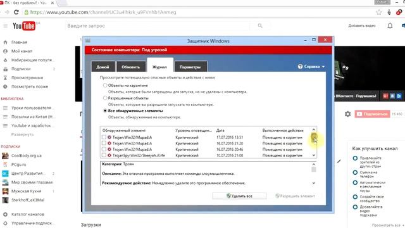
Task: Expand library with Развернуть
Action: point(23,134)
